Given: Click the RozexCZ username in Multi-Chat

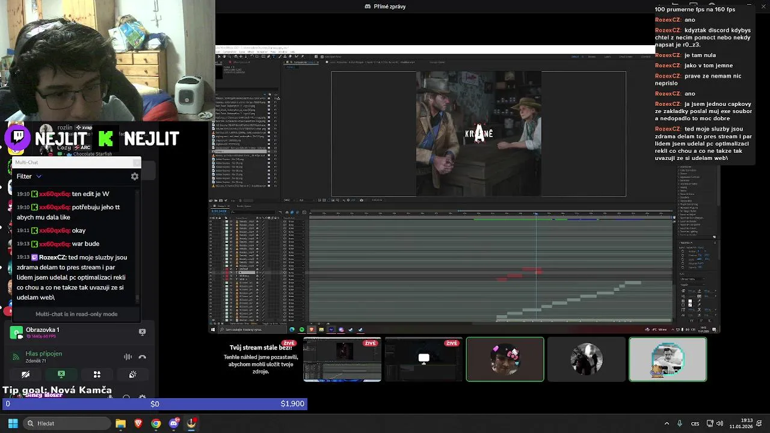Looking at the screenshot, I should coord(52,257).
